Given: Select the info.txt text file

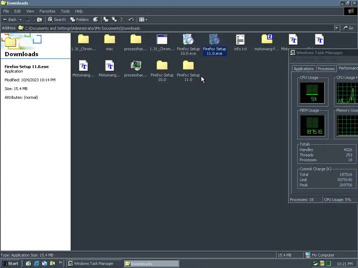Looking at the screenshot, I should tap(241, 42).
